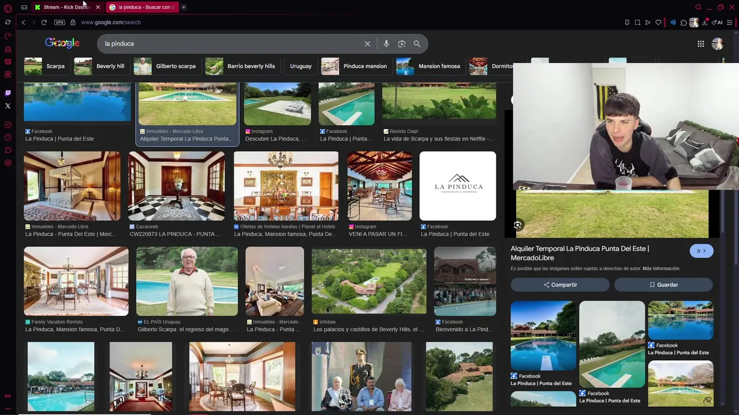Open Settings gear in the sidebar
739x415 pixels.
tap(8, 163)
